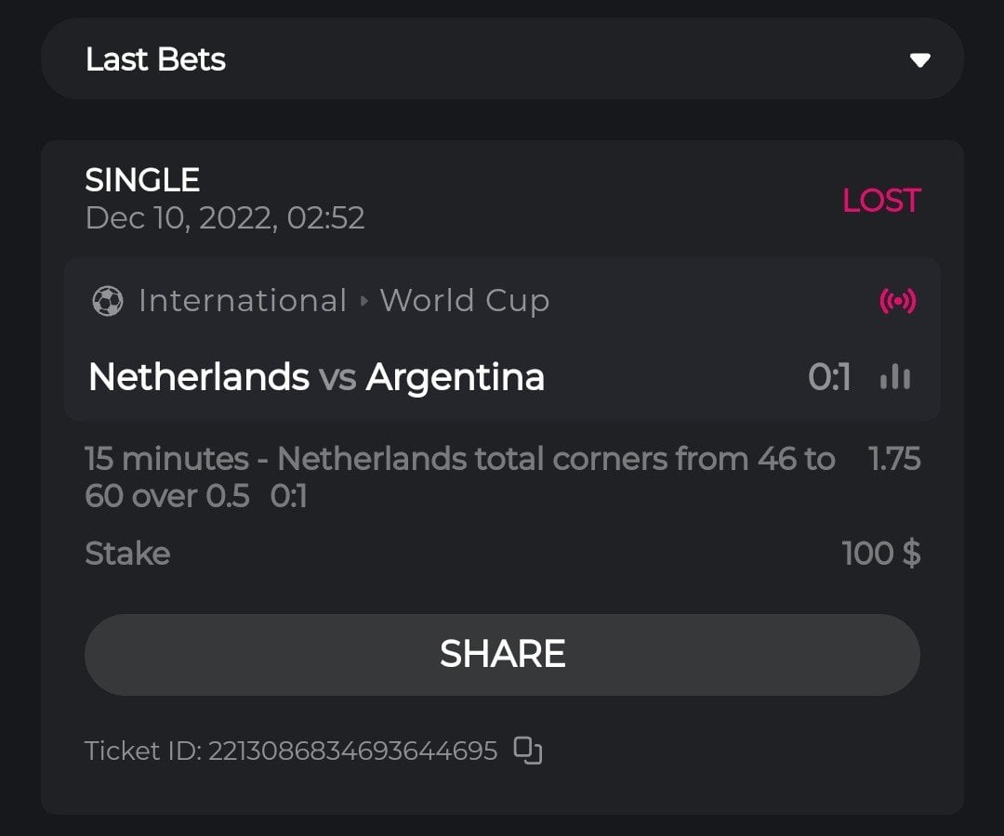Click the World Cup breadcrumb link
The height and width of the screenshot is (836, 1004).
(464, 301)
